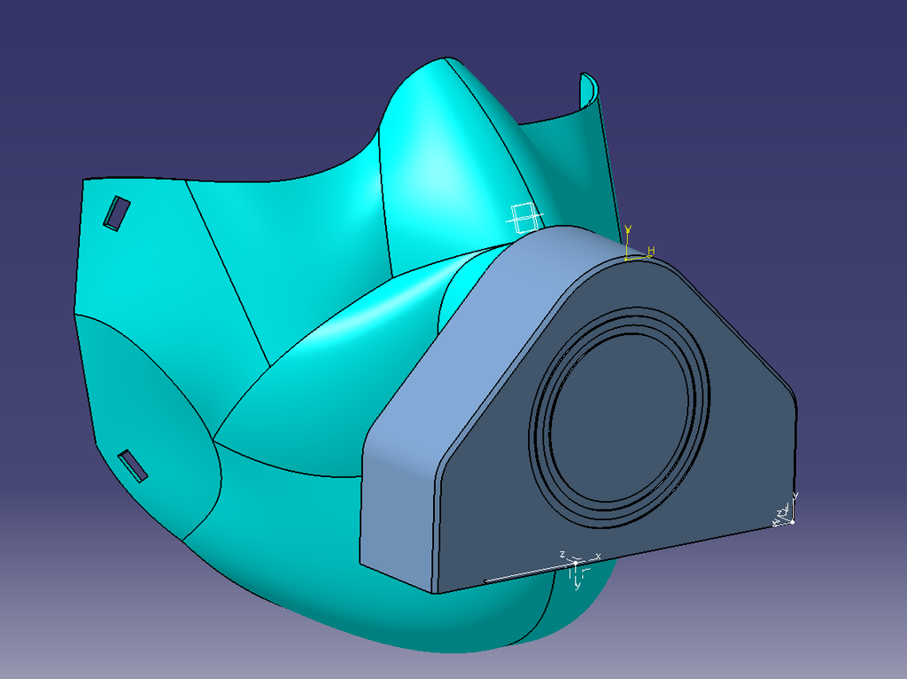
Task: Select the white xyz axis on housing's bottom edge
Action: [577, 564]
